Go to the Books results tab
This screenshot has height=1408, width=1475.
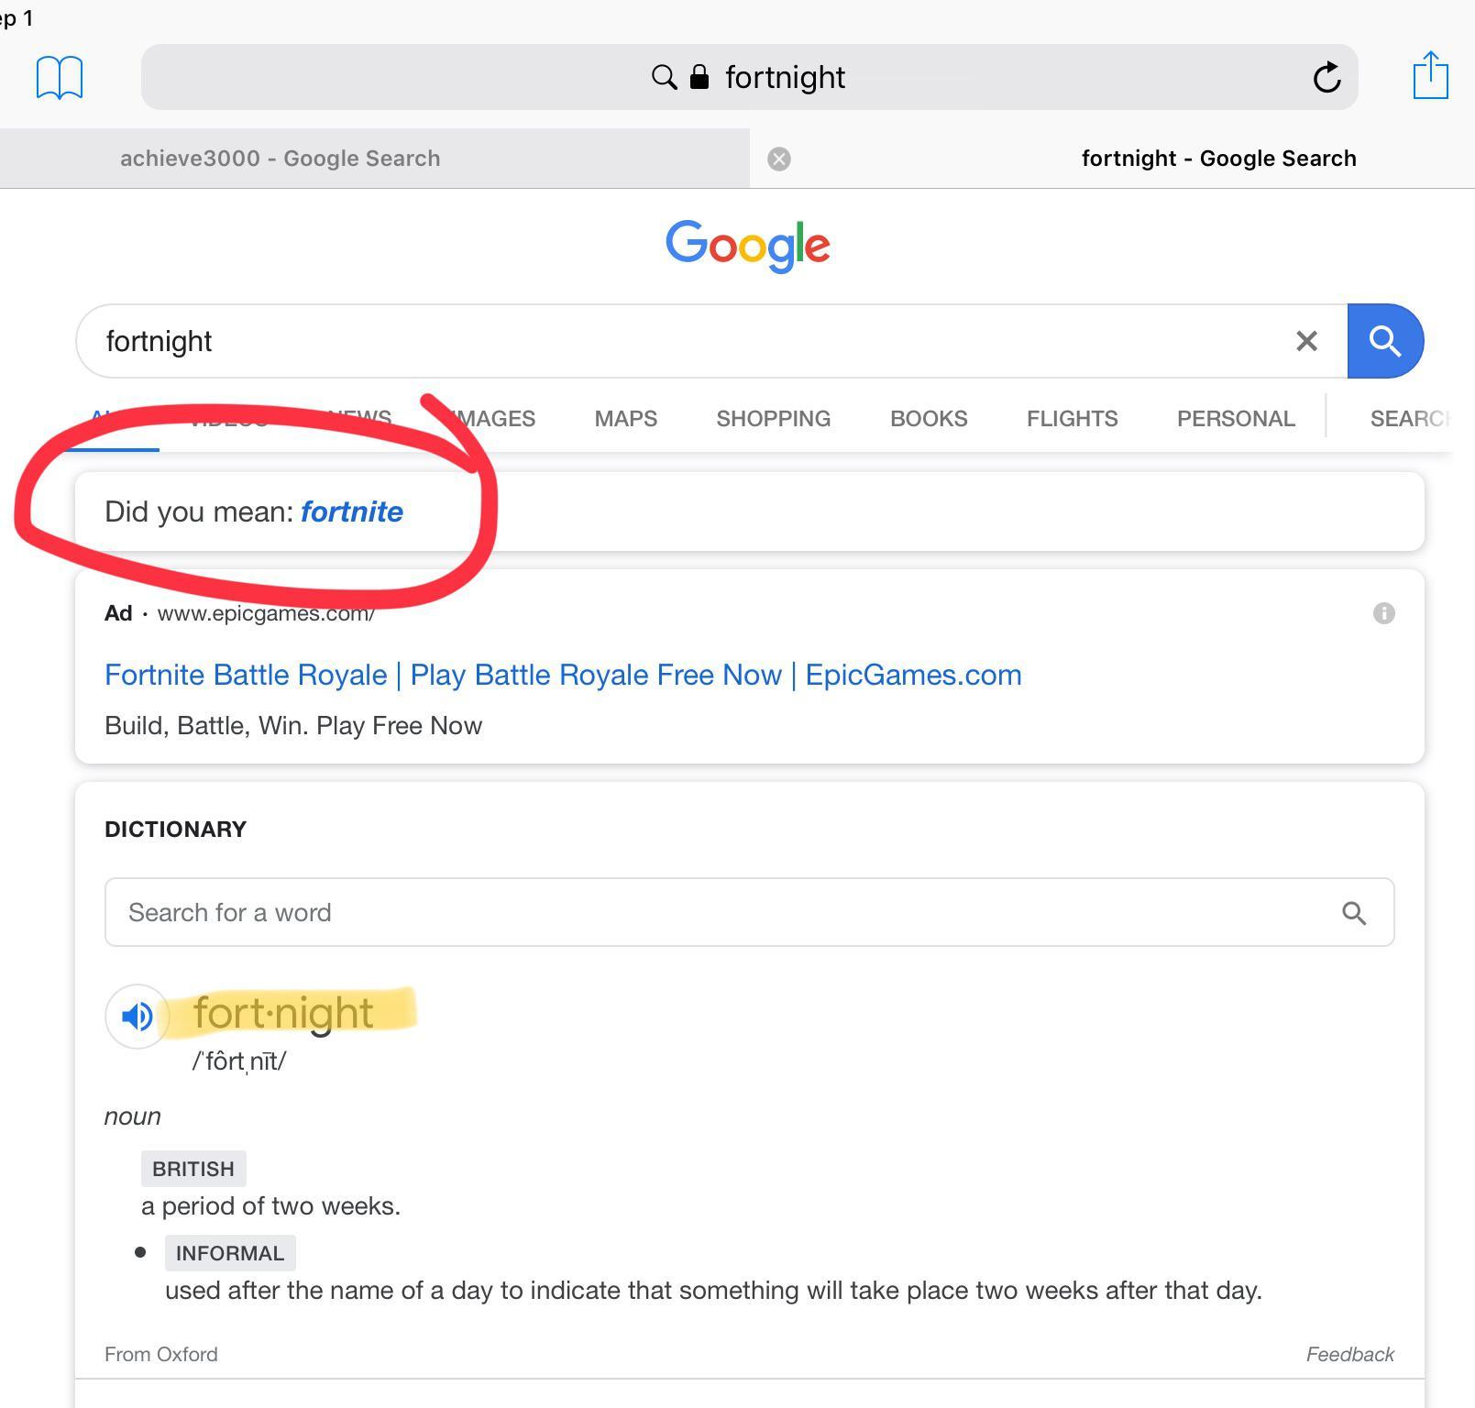pos(928,419)
